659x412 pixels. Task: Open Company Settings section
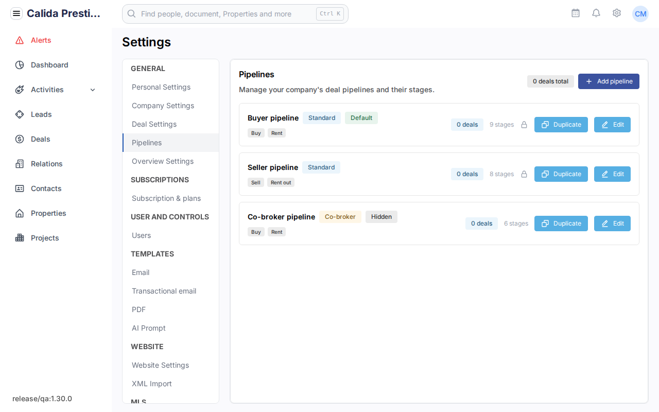[x=171, y=106]
